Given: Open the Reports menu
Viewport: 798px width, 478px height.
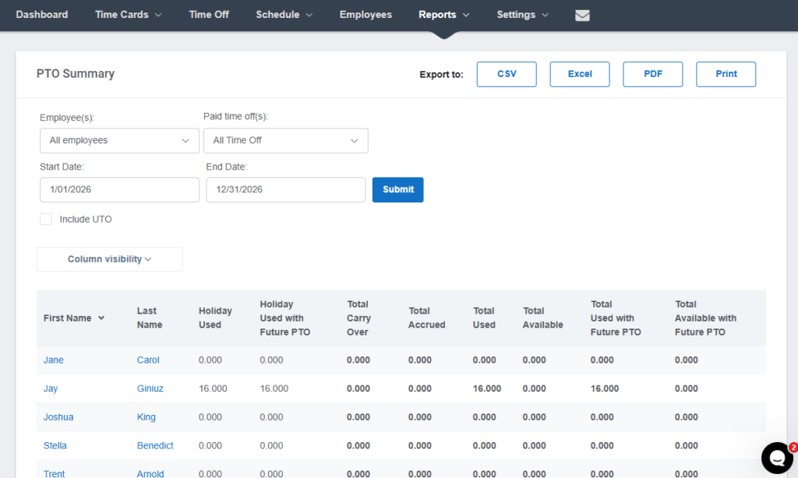Looking at the screenshot, I should 443,15.
